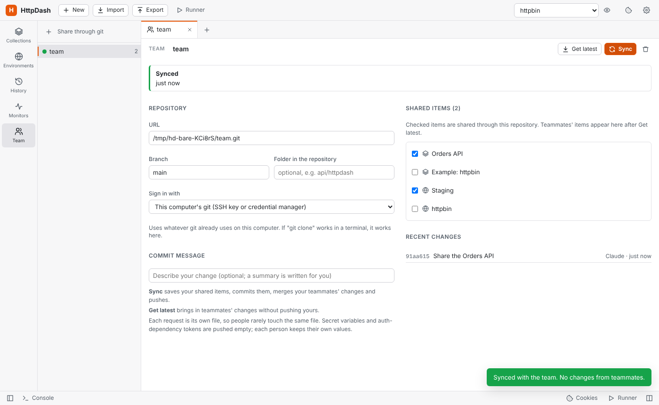Viewport: 659px width, 405px height.
Task: Delete team with the trash icon
Action: point(645,49)
